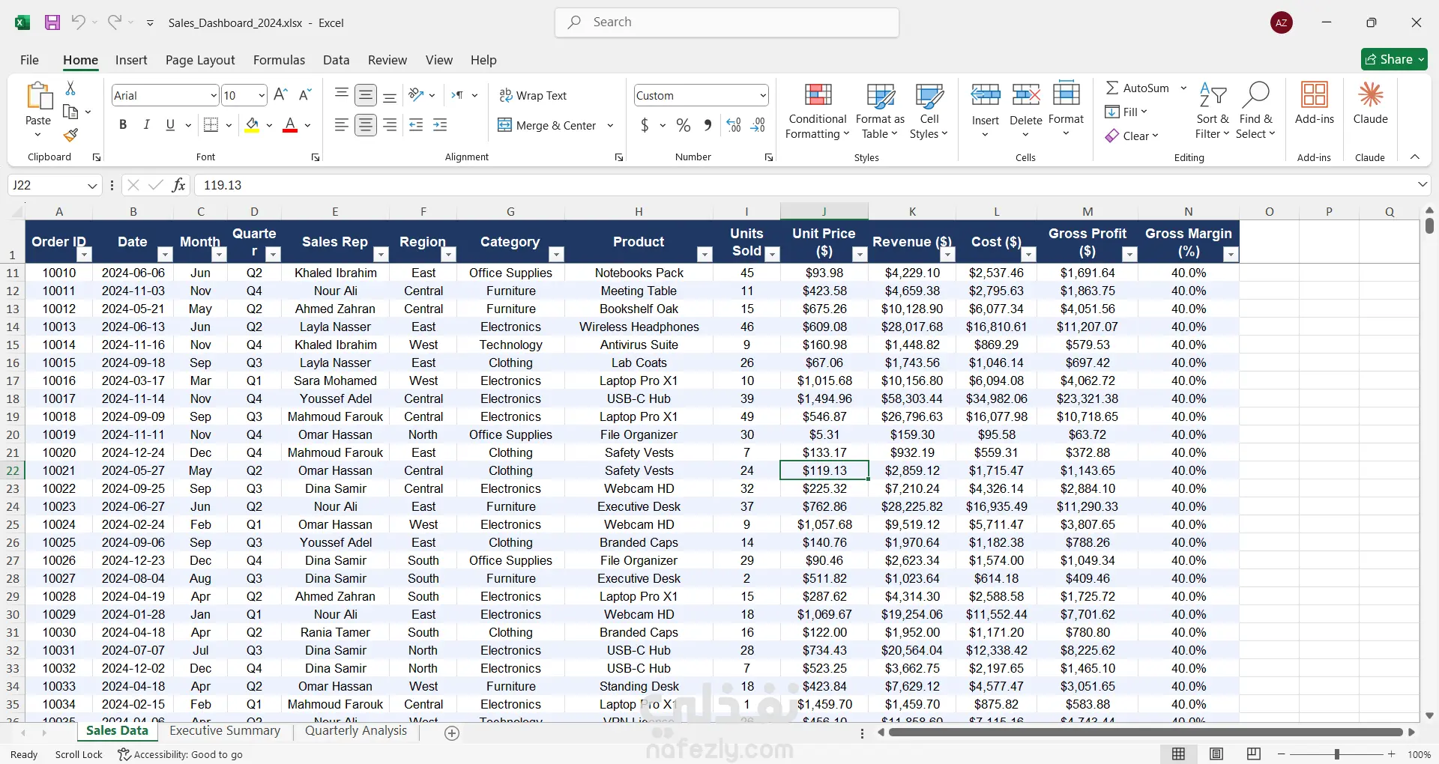Open the Category column filter dropdown

[556, 255]
